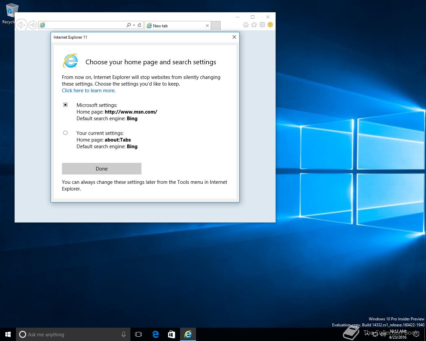Click the Done button
Screen dimensions: 426x341
102,169
